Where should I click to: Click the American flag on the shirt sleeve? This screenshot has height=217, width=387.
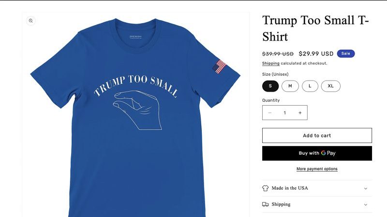(x=219, y=67)
